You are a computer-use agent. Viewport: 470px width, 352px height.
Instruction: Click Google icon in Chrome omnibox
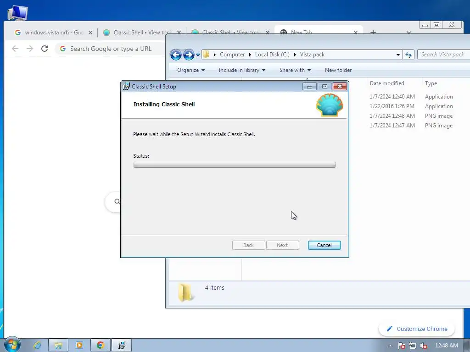point(62,49)
